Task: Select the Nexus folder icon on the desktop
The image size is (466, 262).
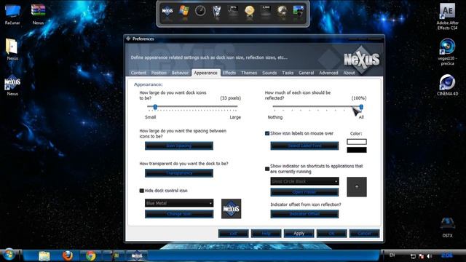Action: pos(12,49)
